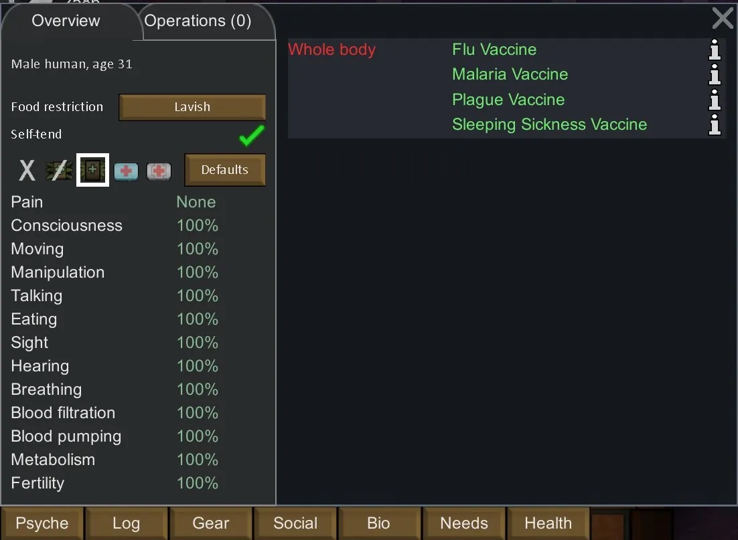This screenshot has height=540, width=738.
Task: Select the Overview tab
Action: [66, 21]
